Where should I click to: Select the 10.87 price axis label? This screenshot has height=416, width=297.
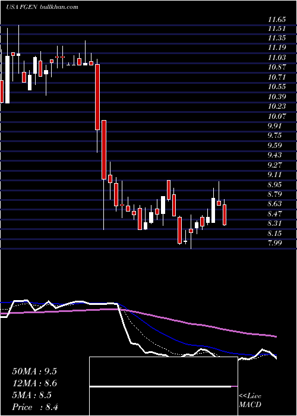(x=277, y=68)
